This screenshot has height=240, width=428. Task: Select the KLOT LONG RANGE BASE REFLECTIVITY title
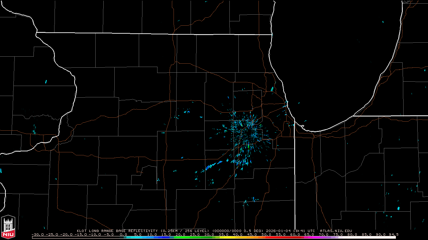(x=117, y=231)
